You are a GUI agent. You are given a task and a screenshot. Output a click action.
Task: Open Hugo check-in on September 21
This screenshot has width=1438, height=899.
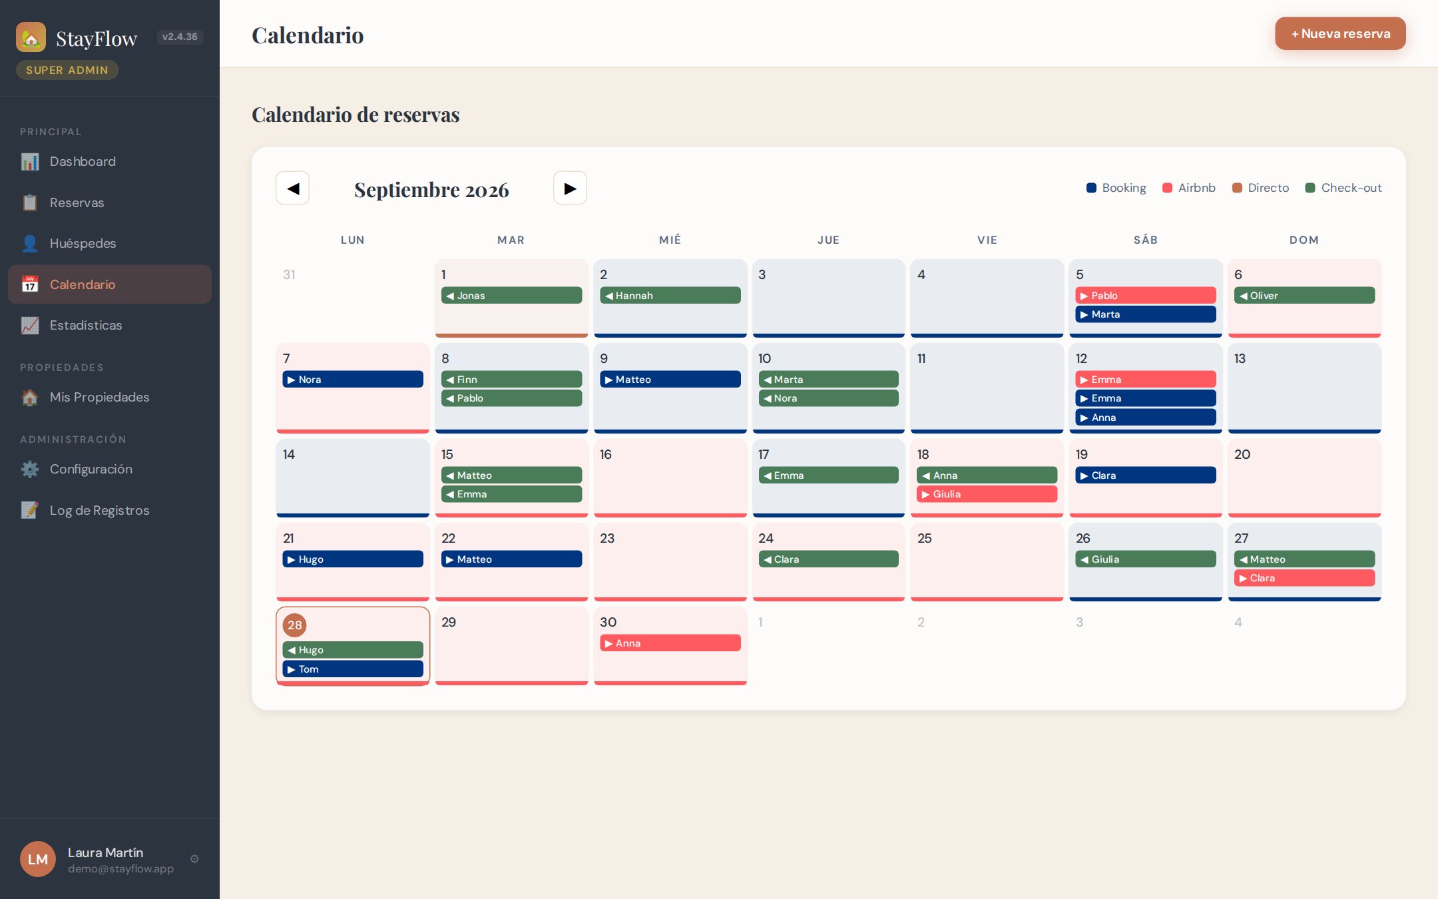coord(353,559)
